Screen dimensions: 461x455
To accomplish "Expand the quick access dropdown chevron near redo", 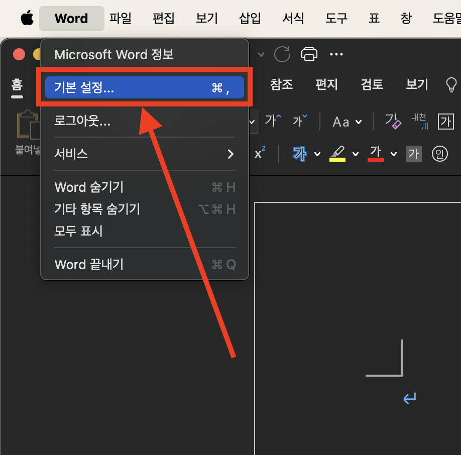I will point(261,54).
